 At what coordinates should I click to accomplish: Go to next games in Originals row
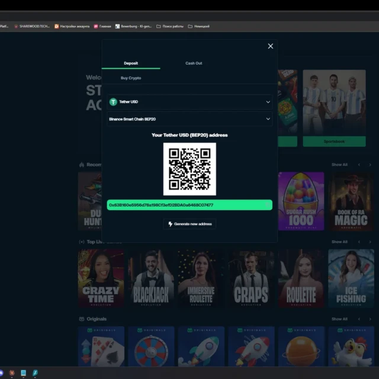point(370,319)
